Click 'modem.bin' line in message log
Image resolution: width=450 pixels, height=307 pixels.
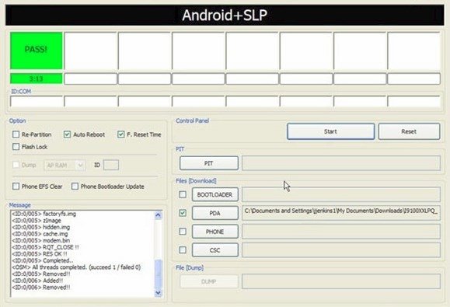(40, 240)
